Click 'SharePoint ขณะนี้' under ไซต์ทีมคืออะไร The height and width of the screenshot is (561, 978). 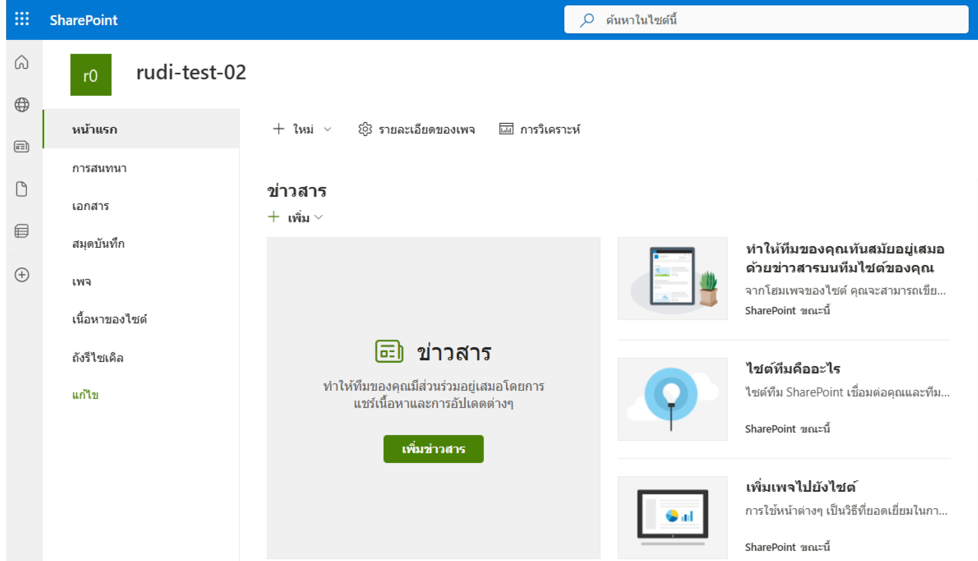[787, 429]
